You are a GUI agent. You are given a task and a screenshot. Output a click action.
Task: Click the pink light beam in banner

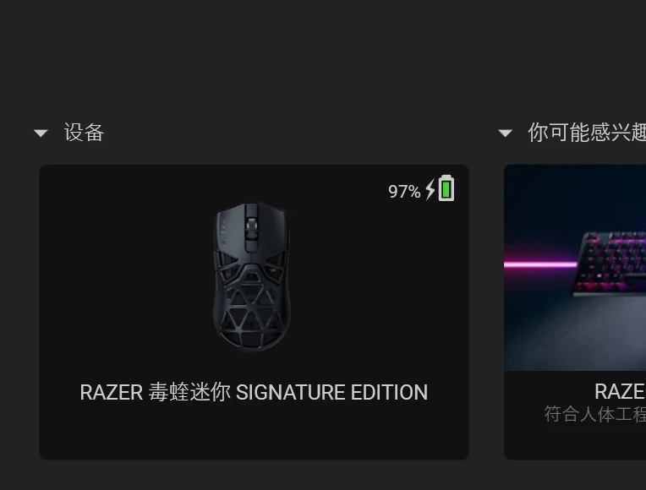coord(540,264)
